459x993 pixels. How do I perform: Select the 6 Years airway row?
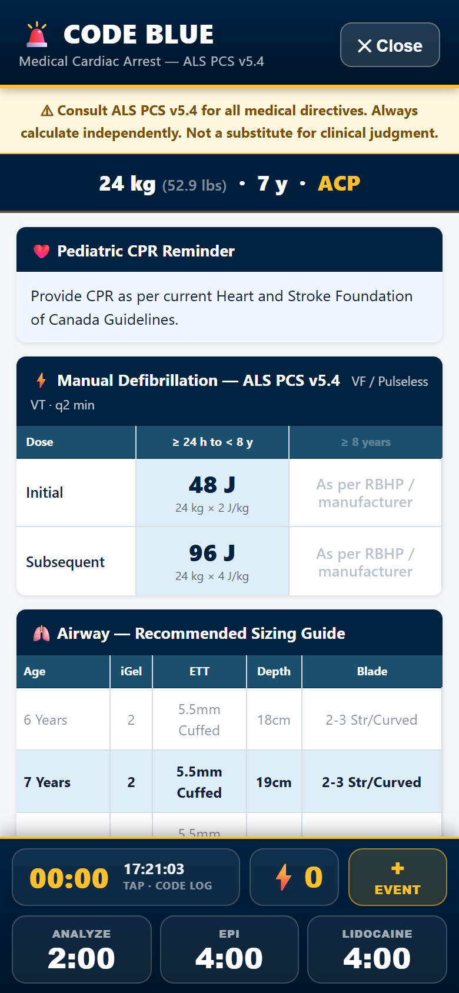(229, 719)
